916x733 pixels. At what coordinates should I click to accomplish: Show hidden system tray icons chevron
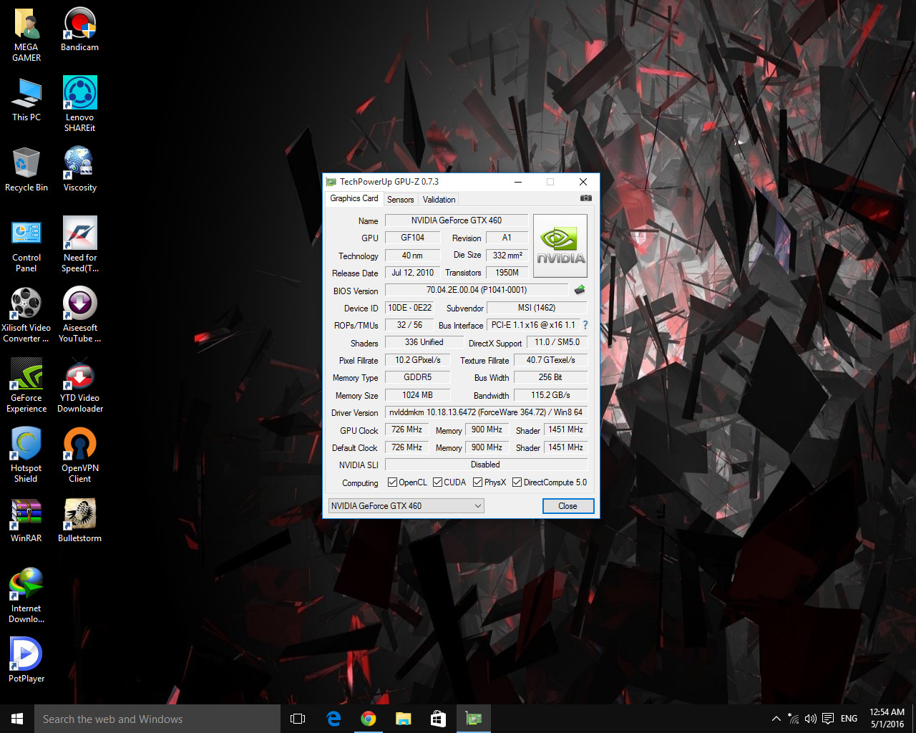click(776, 719)
